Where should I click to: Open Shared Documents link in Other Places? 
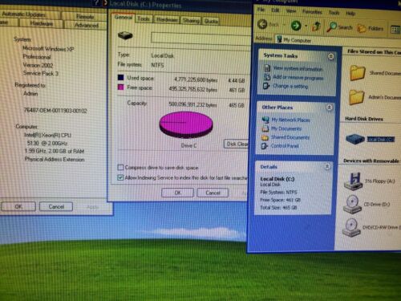click(290, 137)
